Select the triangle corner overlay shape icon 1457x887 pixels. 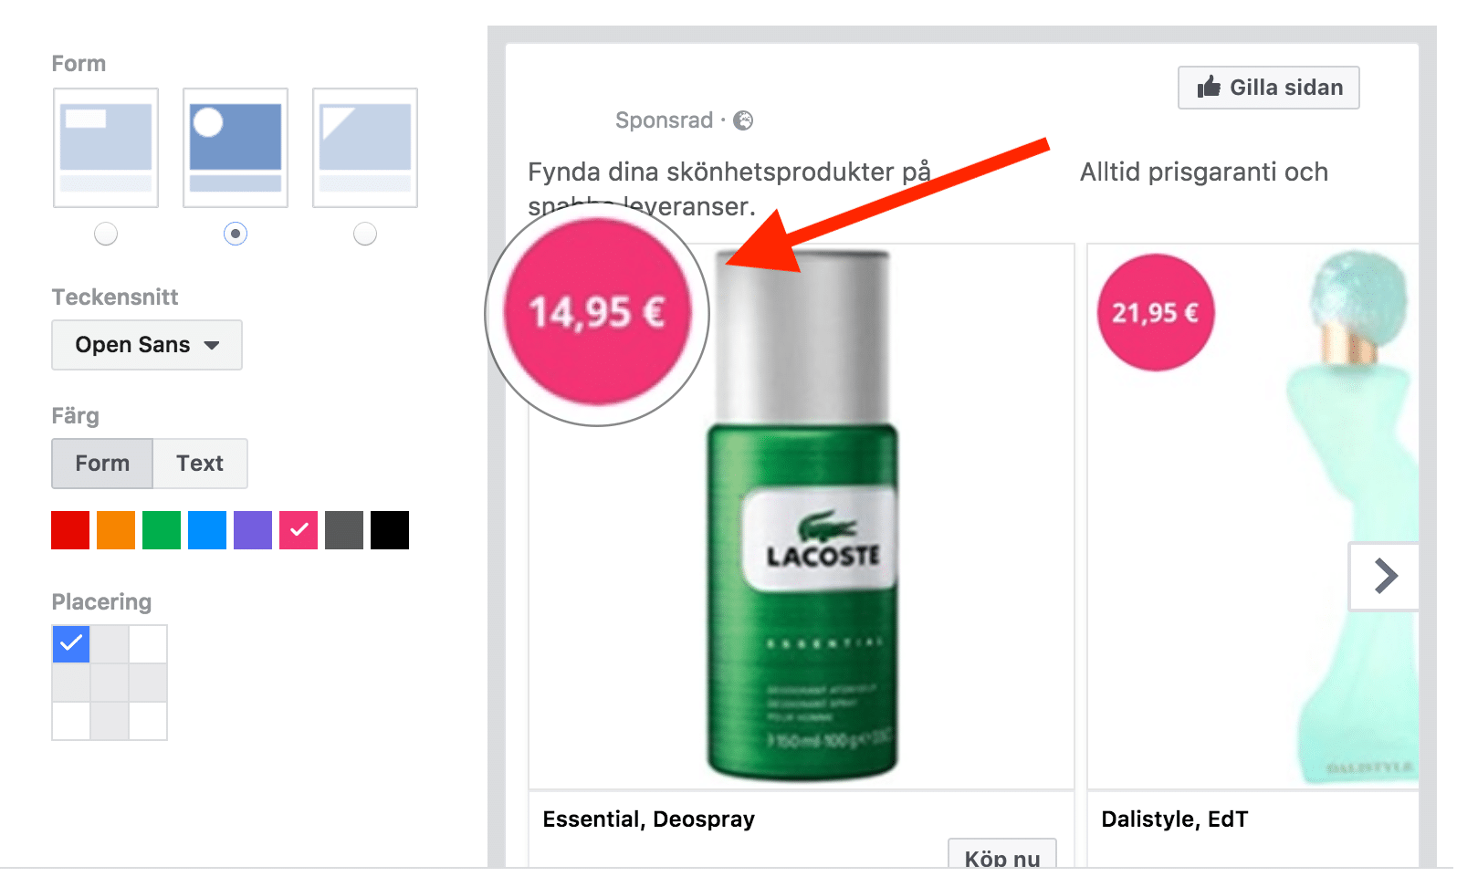point(365,148)
